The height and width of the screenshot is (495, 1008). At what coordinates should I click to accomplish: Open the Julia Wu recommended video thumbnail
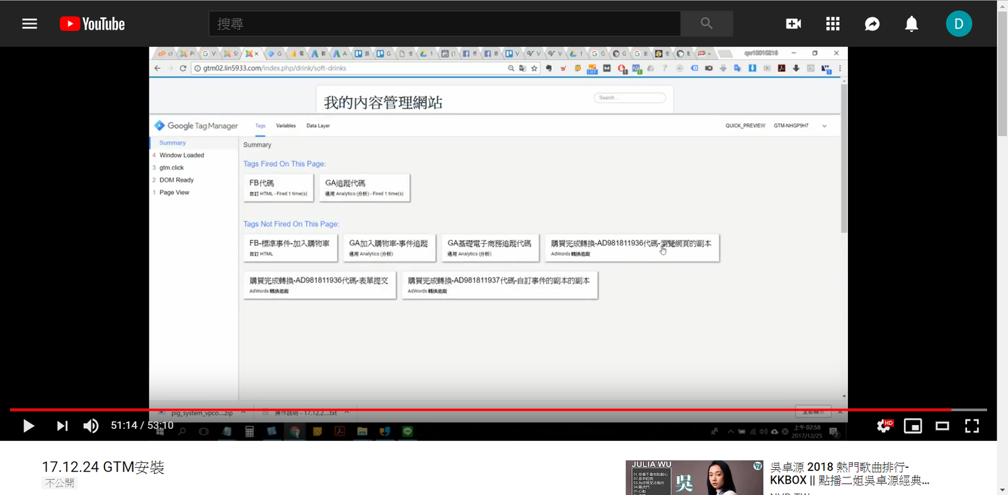coord(694,477)
